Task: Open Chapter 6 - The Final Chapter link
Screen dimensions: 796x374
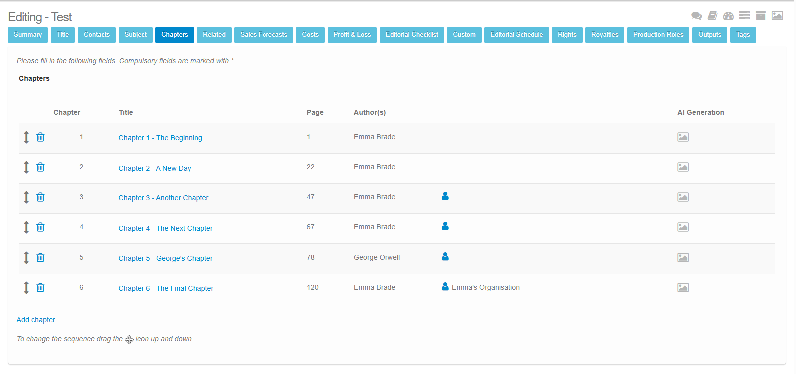Action: (166, 288)
